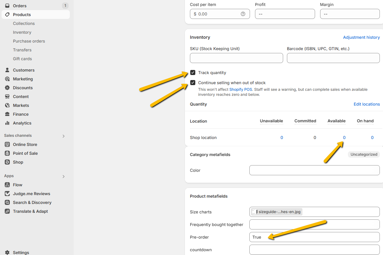Screen dimensions: 383x255
Task: Expand the Apps section chevron
Action: [64, 176]
